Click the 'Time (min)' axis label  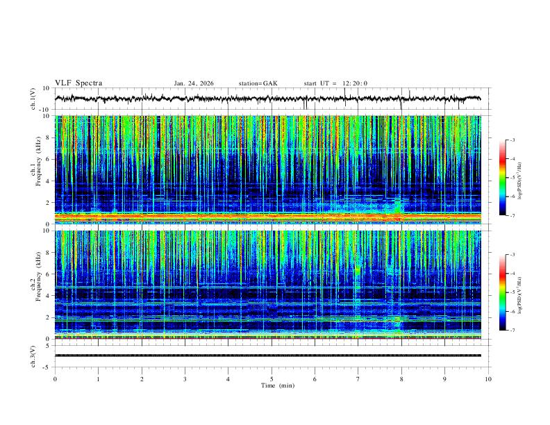click(278, 385)
